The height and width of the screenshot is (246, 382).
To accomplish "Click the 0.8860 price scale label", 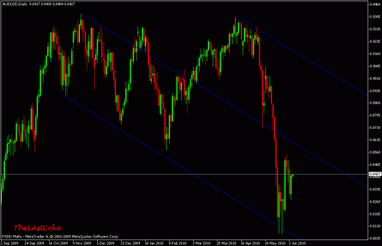I will coord(375,103).
